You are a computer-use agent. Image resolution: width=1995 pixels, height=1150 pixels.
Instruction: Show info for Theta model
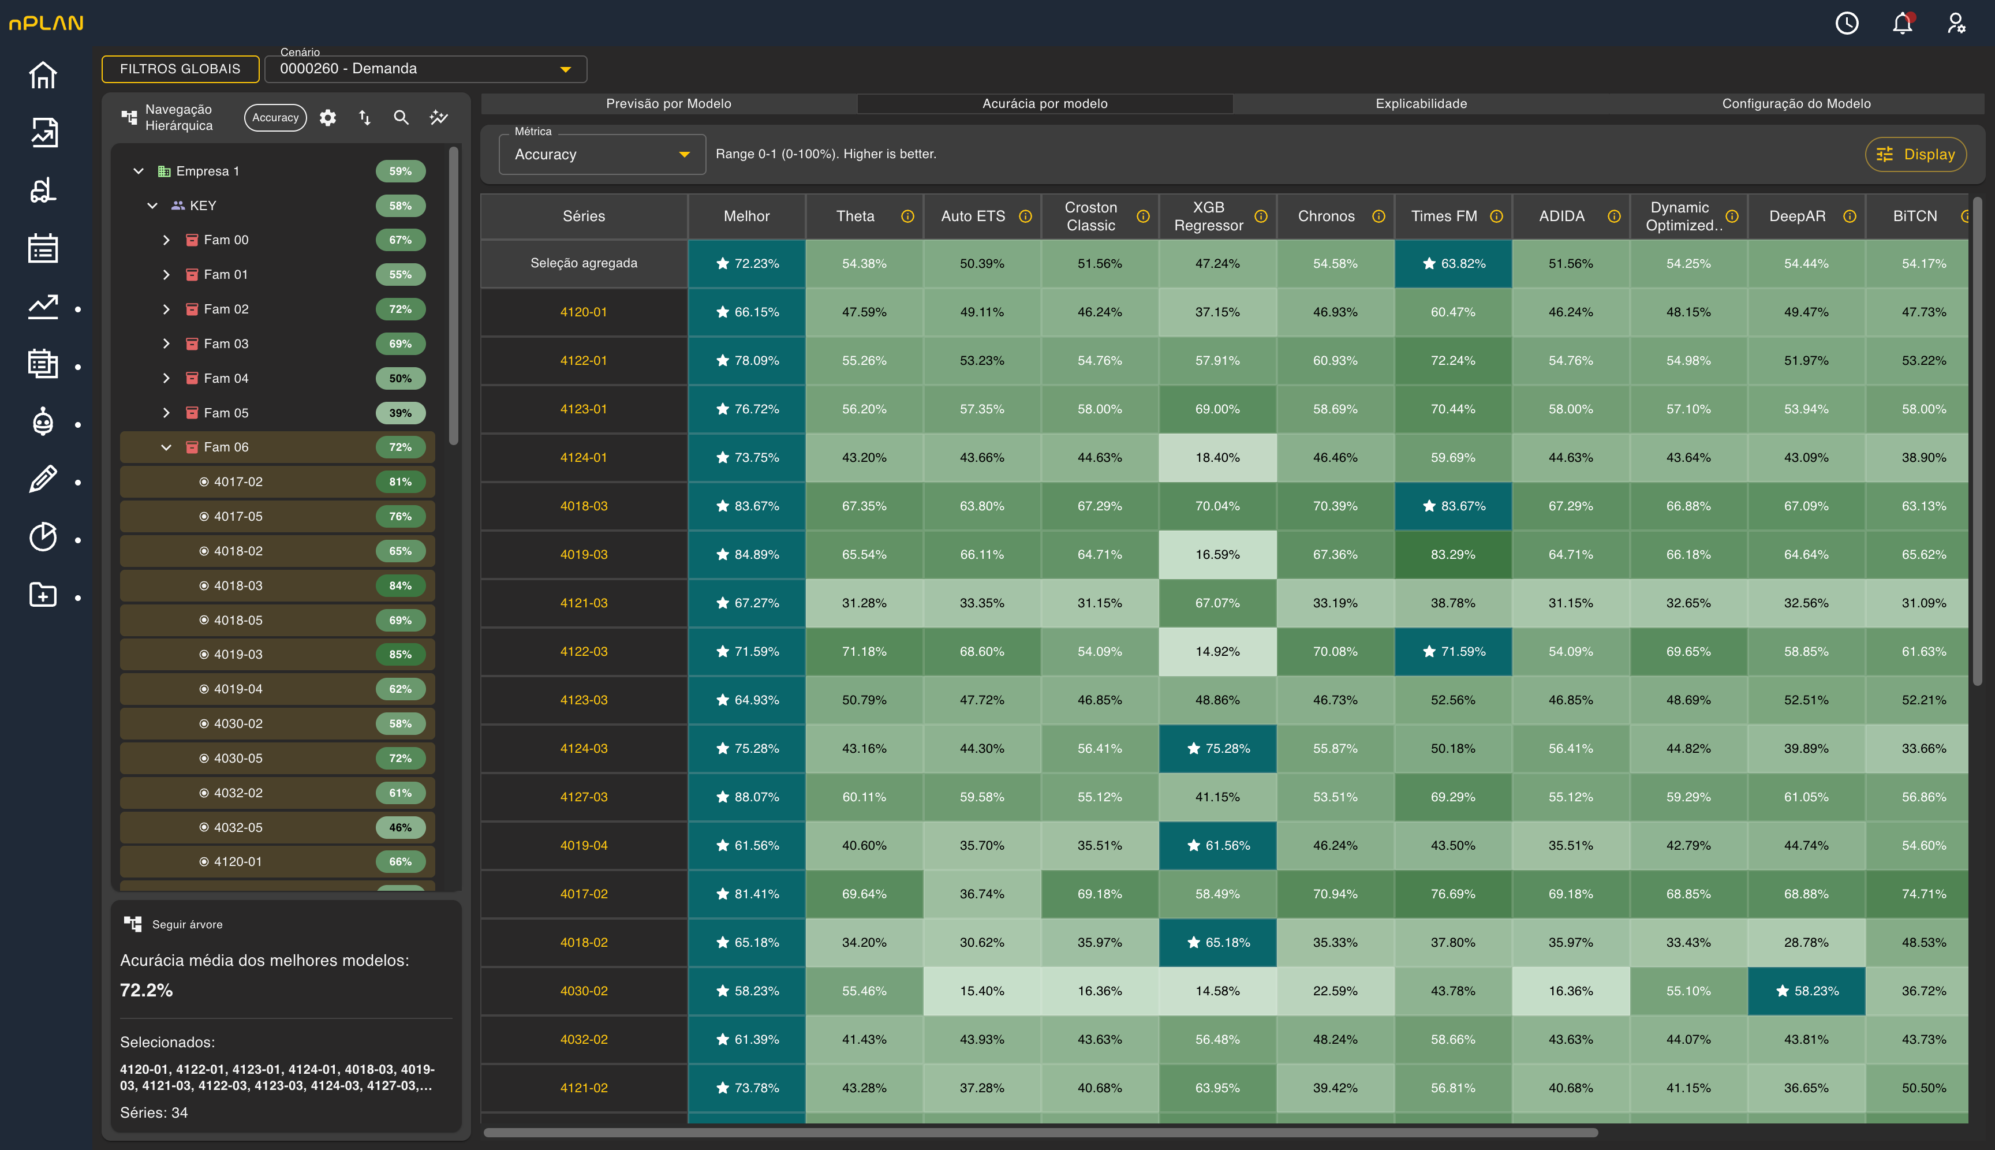click(907, 216)
